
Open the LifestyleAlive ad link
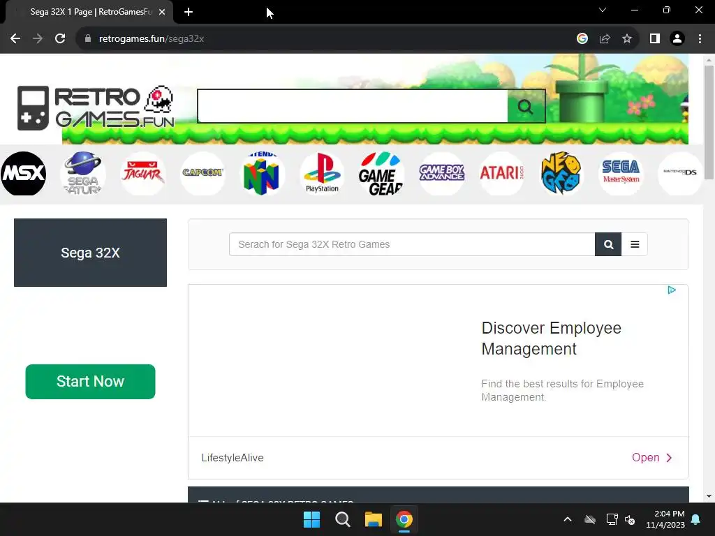(x=652, y=458)
